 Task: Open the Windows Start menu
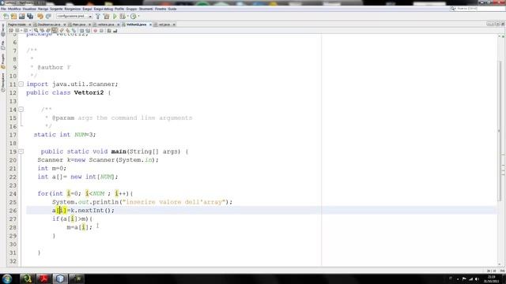point(7,278)
